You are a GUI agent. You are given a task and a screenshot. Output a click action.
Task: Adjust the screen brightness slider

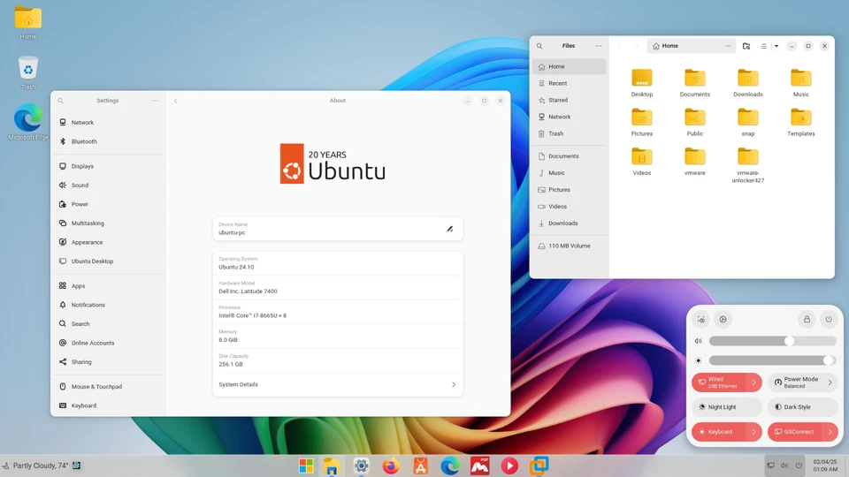click(x=773, y=360)
